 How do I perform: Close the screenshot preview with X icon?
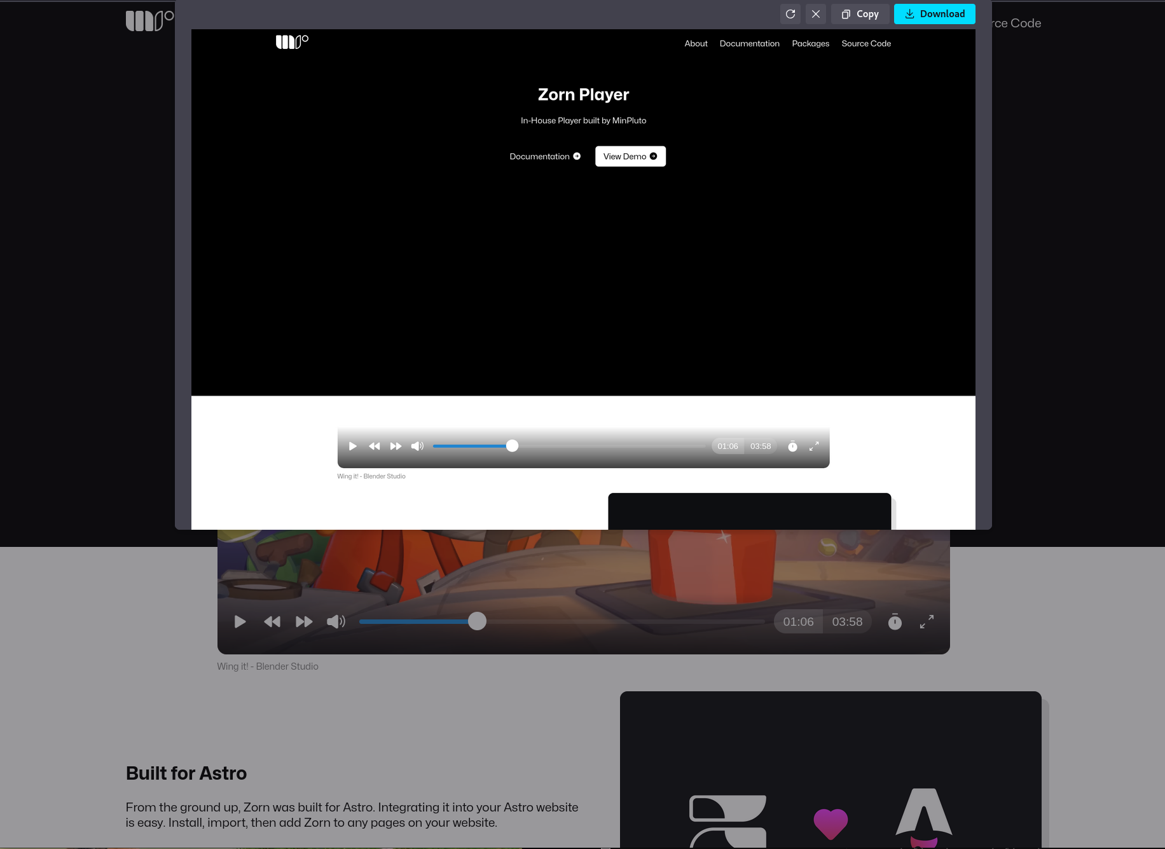[815, 14]
